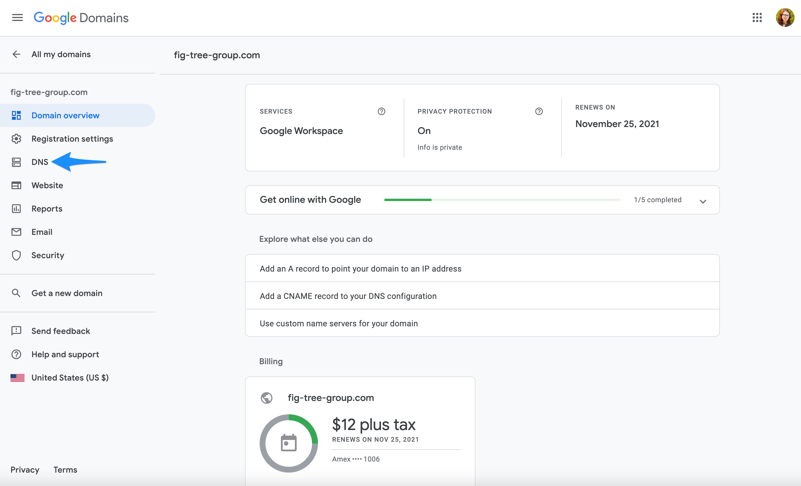Click the 1/5 completed label
801x486 pixels.
pyautogui.click(x=657, y=200)
